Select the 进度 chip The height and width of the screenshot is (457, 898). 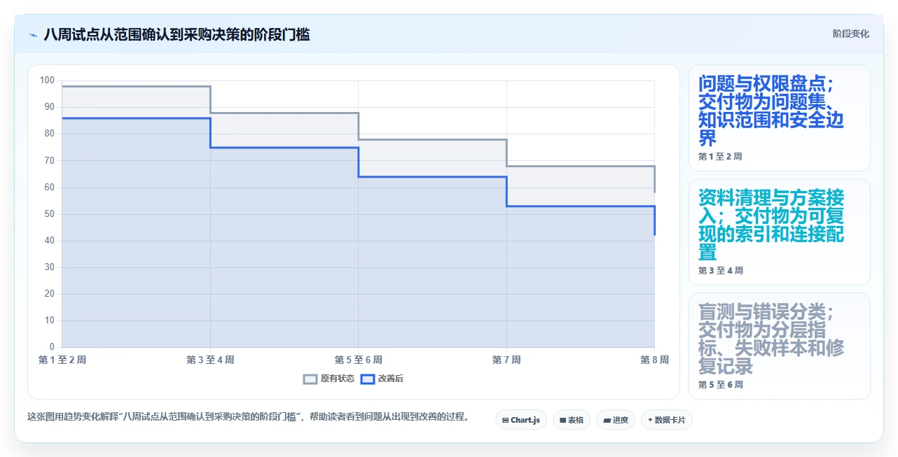point(616,420)
